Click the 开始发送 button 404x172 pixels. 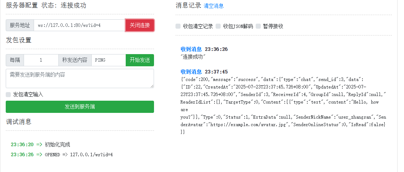pyautogui.click(x=140, y=60)
